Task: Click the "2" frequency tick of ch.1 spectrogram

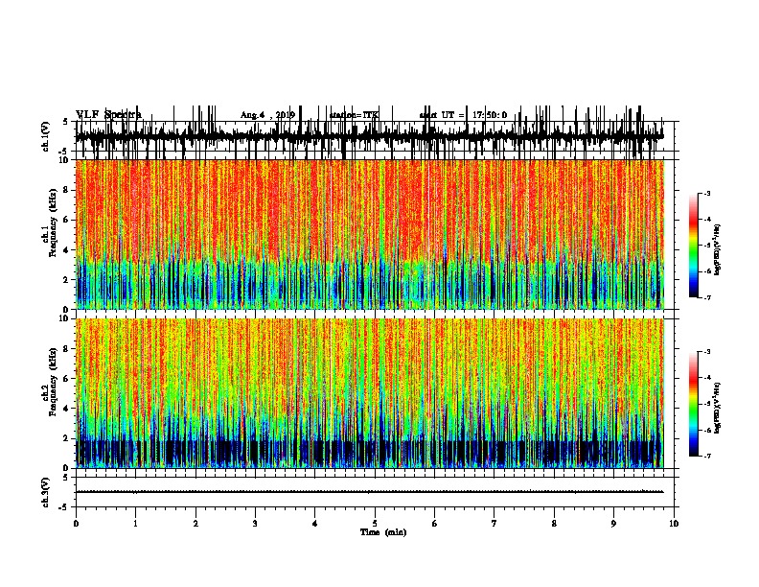Action: (67, 279)
